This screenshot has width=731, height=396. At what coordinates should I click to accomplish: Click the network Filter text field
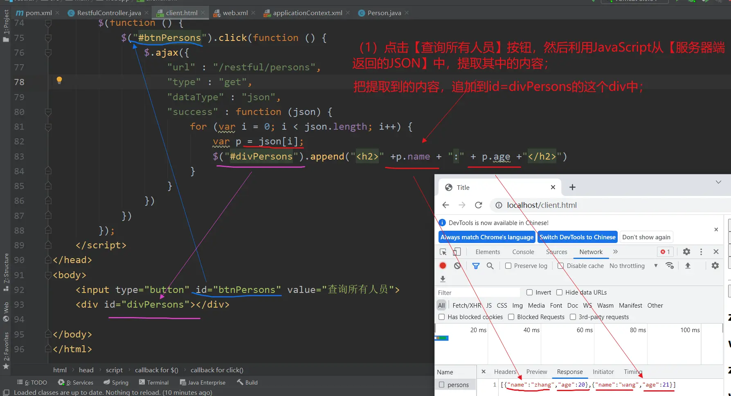tap(478, 292)
